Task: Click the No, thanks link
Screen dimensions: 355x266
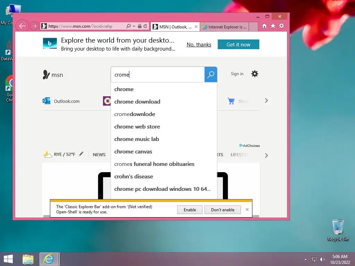Action: [x=199, y=45]
